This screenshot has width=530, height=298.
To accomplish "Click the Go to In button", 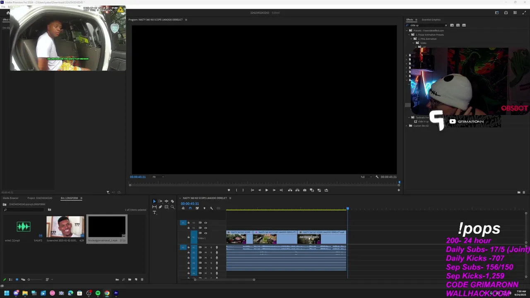I will tap(252, 190).
